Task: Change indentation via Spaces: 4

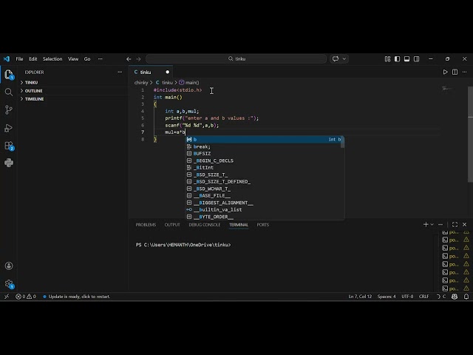Action: (387, 297)
